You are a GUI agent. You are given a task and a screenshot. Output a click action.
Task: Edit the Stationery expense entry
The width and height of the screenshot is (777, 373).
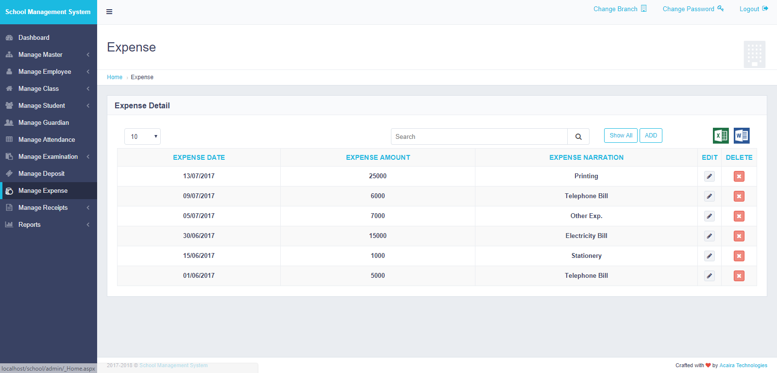(x=709, y=256)
